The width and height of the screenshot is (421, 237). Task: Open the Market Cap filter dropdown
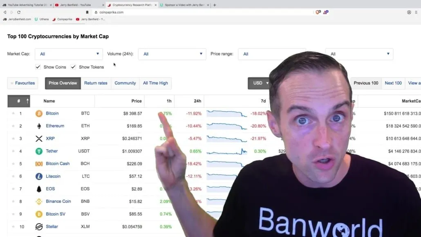pos(69,54)
